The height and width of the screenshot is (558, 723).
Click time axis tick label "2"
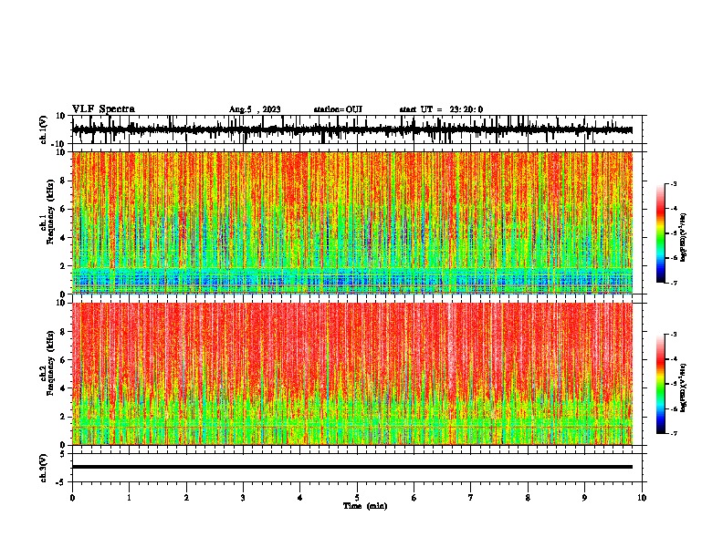click(186, 498)
